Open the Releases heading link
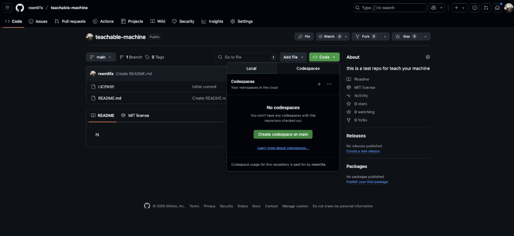Image resolution: width=514 pixels, height=236 pixels. (x=356, y=136)
